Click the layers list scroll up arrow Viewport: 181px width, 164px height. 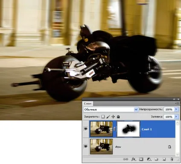click(178, 123)
